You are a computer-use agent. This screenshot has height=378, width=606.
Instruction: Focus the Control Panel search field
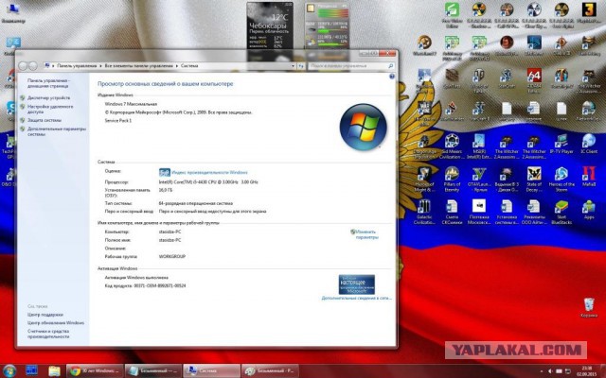pos(351,66)
